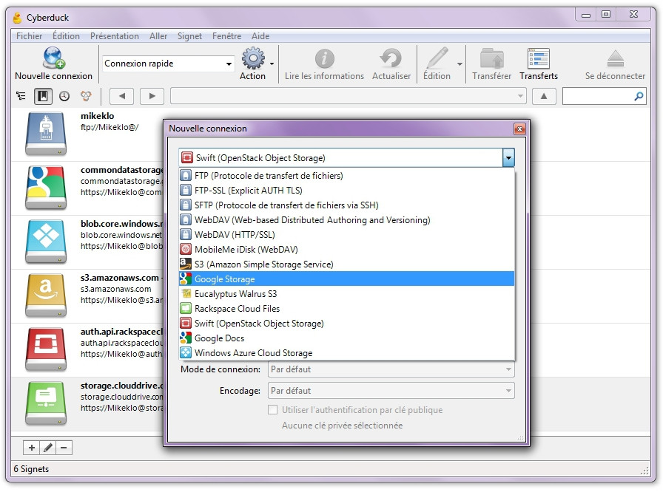Click the Se déconnecter toolbar icon
Screen dimensions: 663x492
click(x=614, y=64)
